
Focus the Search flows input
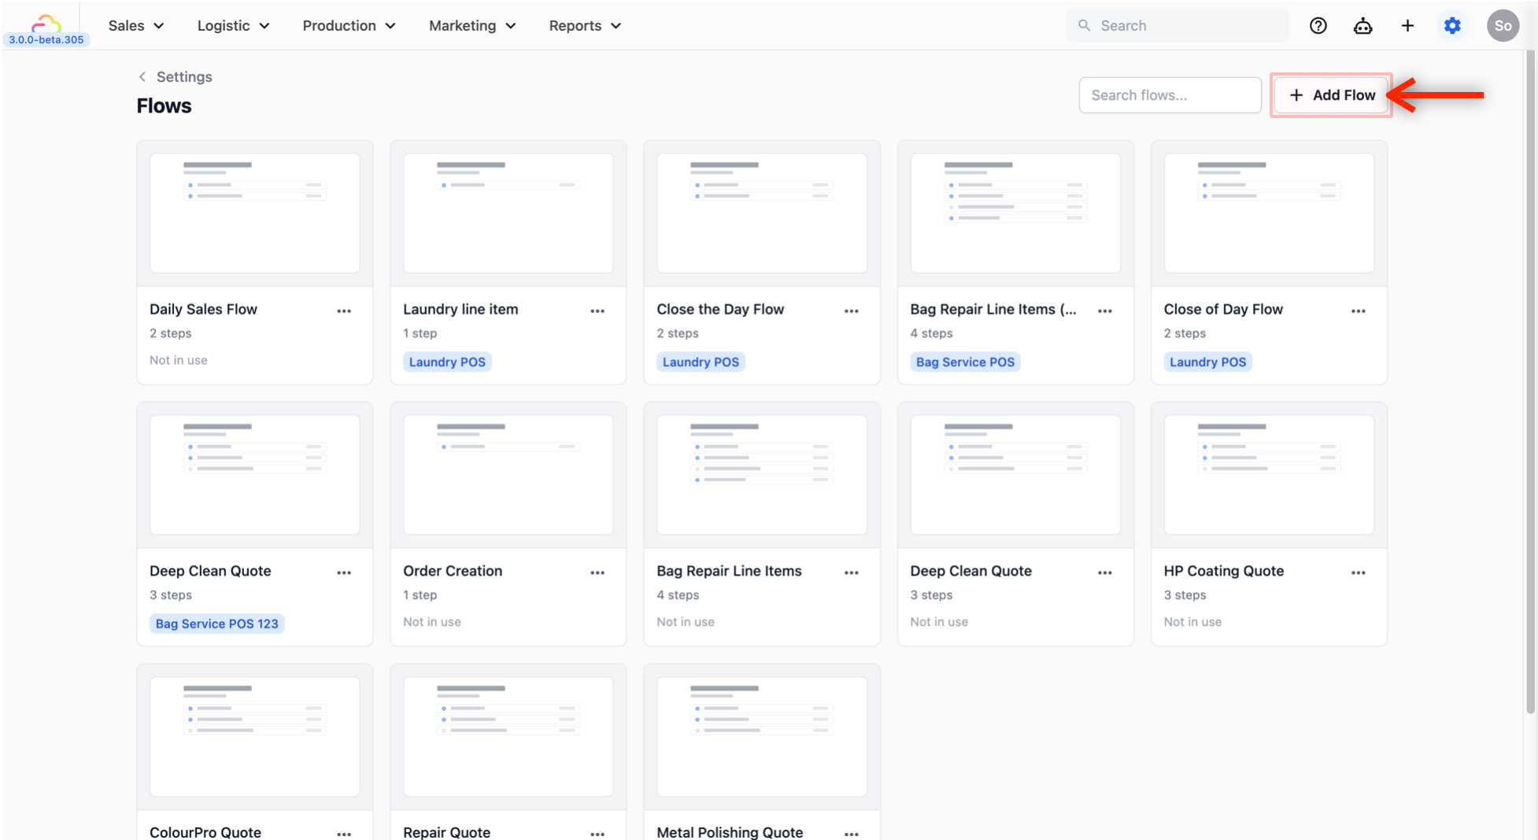coord(1170,95)
